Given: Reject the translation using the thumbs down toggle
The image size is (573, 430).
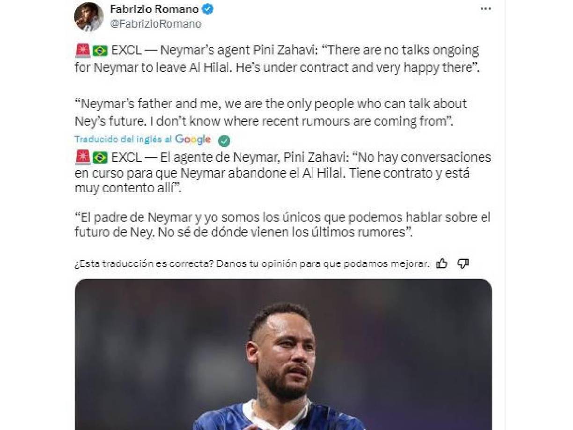Looking at the screenshot, I should tap(463, 263).
